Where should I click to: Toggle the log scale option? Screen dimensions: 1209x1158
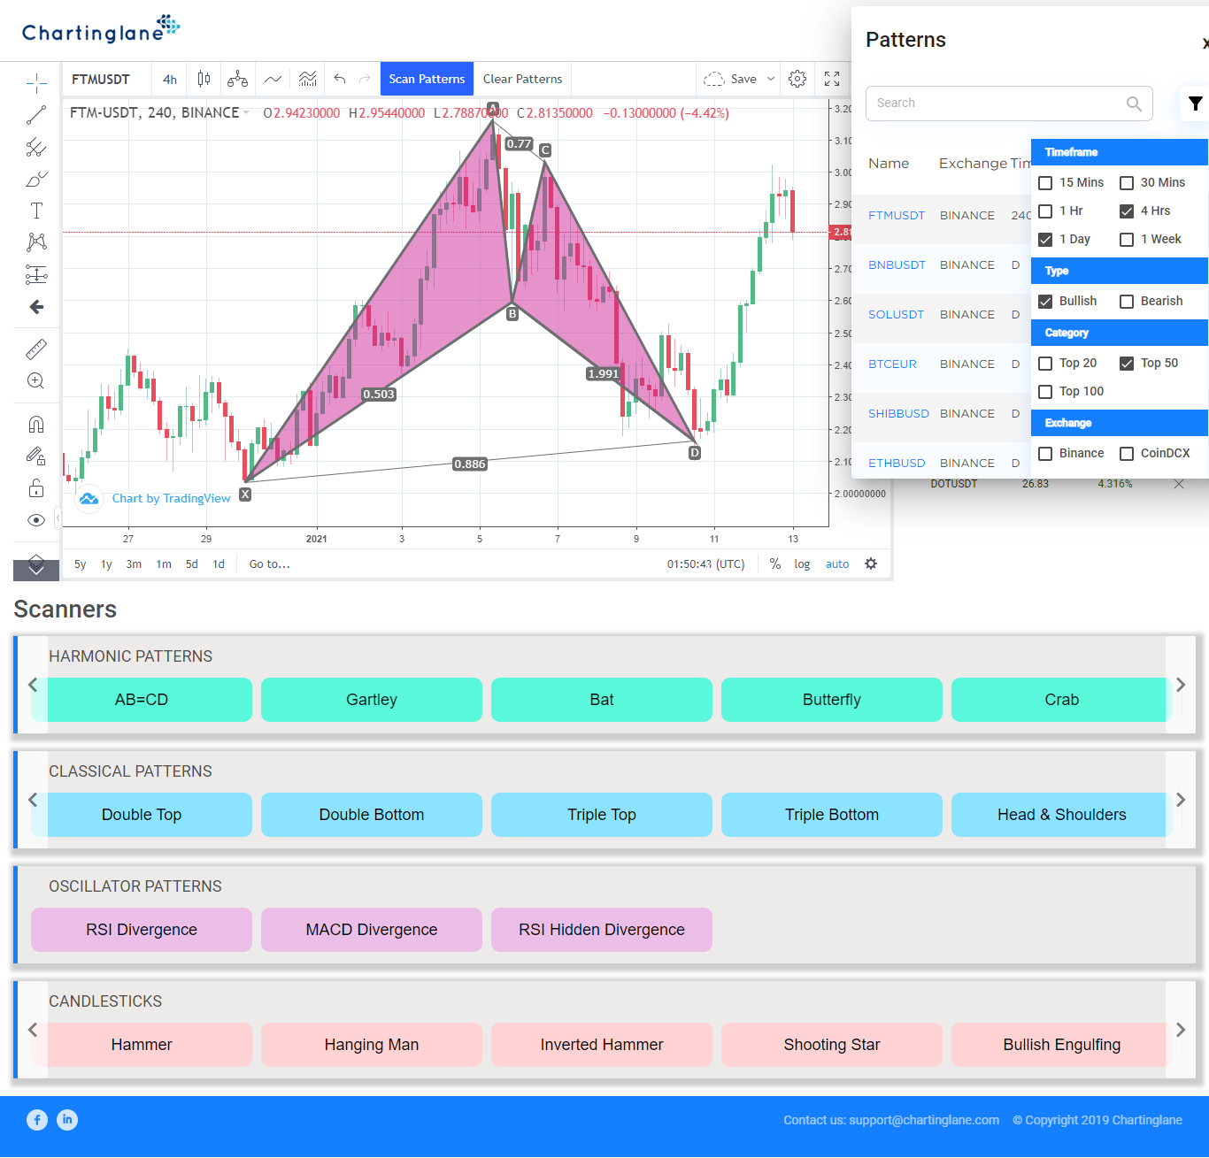tap(802, 564)
